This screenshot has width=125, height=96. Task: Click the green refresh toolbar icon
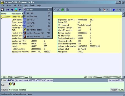(62, 10)
